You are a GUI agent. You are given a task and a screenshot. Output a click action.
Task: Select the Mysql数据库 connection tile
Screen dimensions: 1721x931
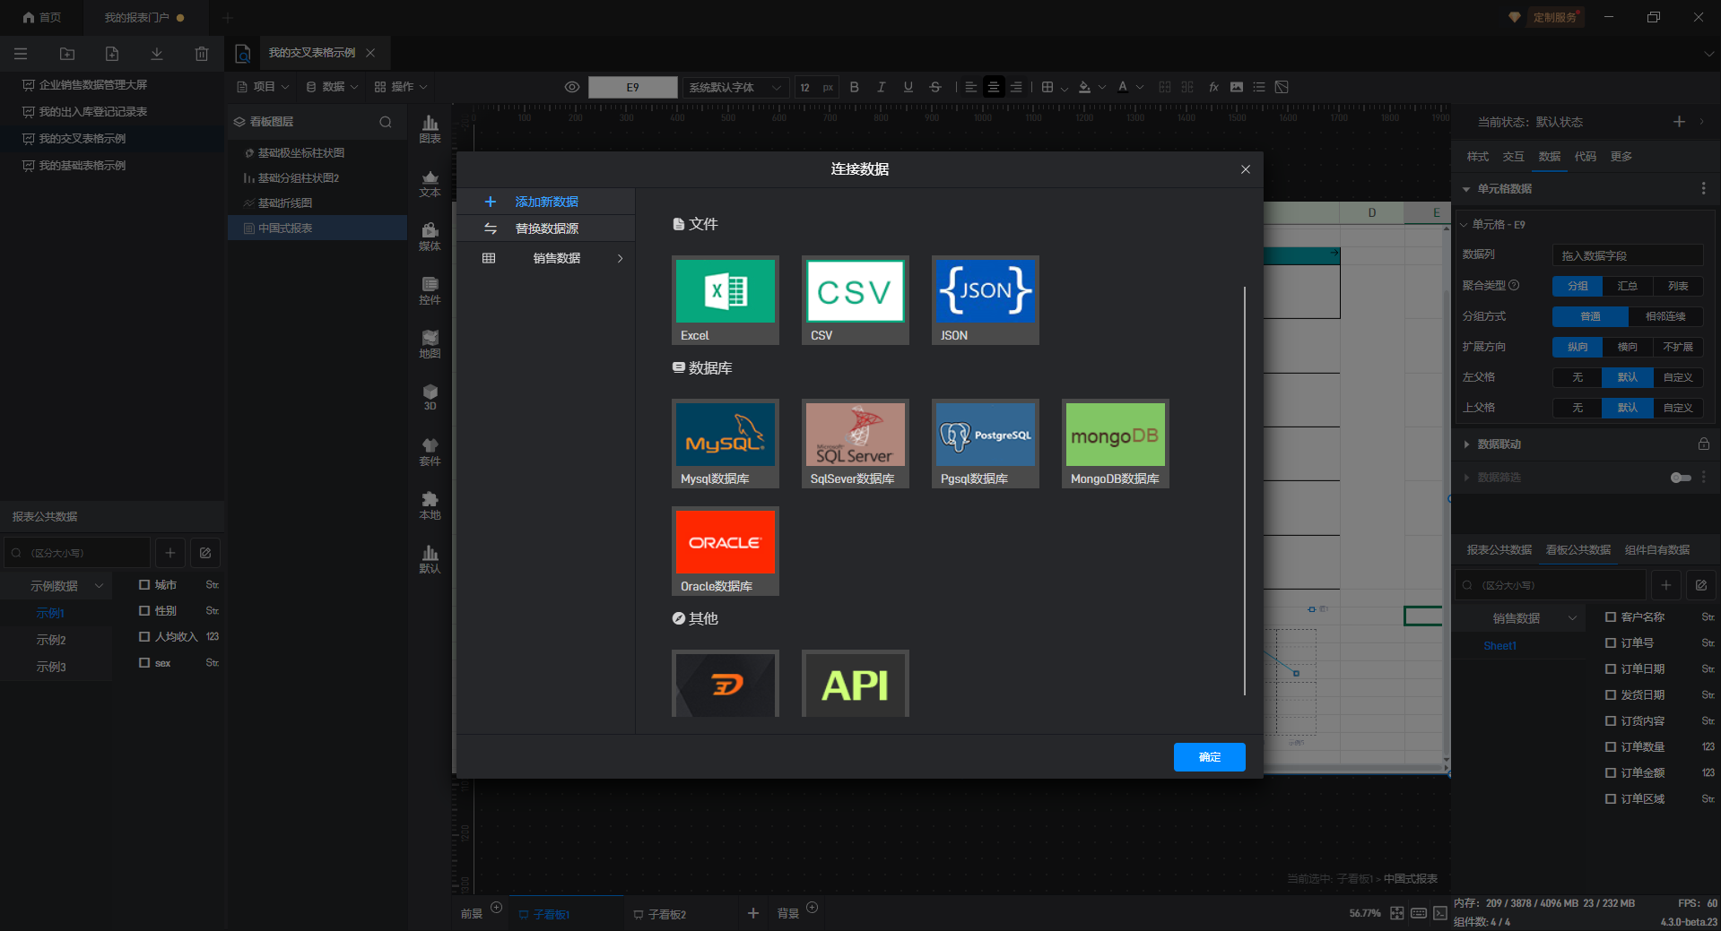click(x=725, y=444)
